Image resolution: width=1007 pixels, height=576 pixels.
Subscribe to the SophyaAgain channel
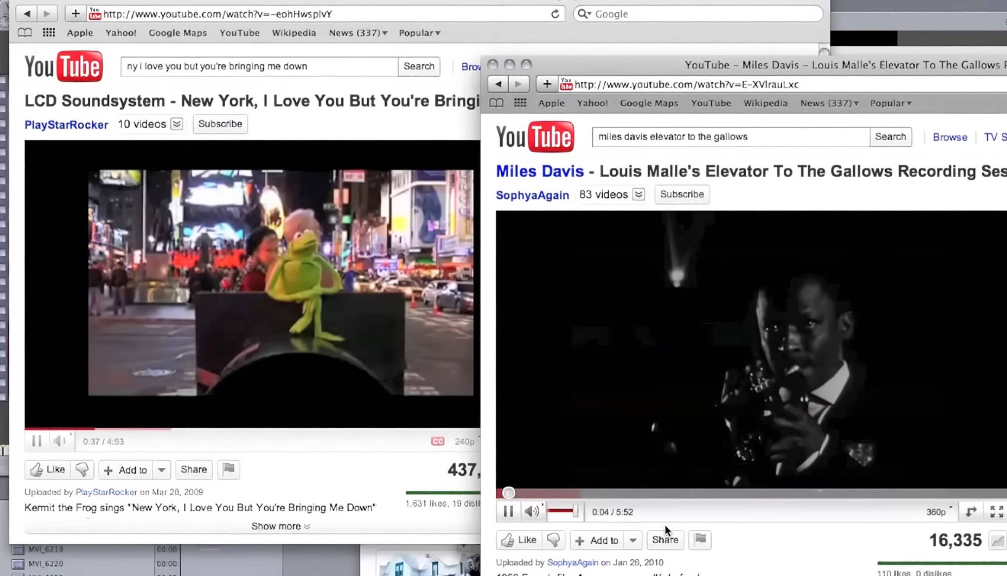[682, 194]
